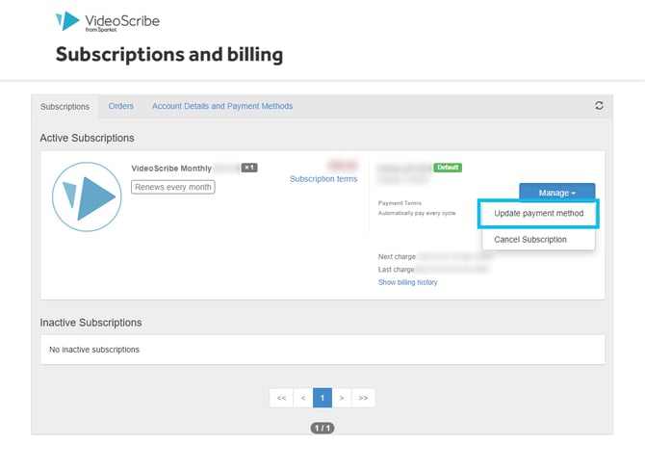Switch to the Orders tab
This screenshot has height=470, width=645.
121,106
